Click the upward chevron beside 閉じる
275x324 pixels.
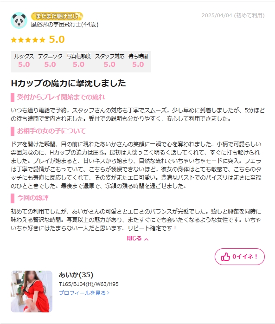(x=147, y=239)
